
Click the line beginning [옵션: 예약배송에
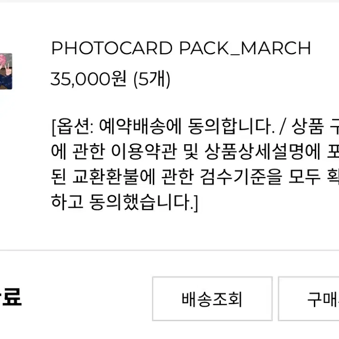(195, 126)
